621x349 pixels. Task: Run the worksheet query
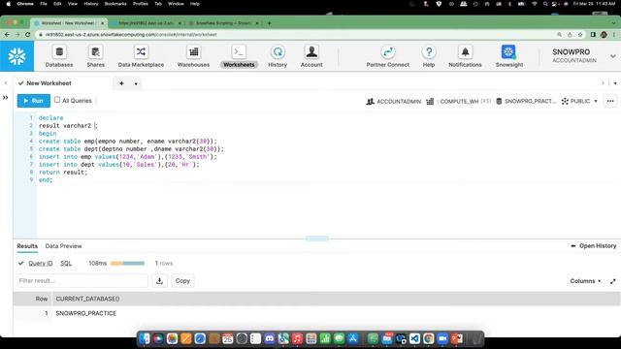pyautogui.click(x=34, y=101)
